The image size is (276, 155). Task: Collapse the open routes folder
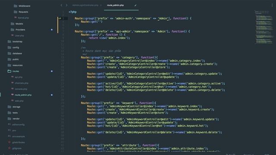[16, 71]
